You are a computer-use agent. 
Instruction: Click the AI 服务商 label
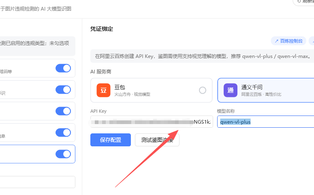tap(101, 71)
